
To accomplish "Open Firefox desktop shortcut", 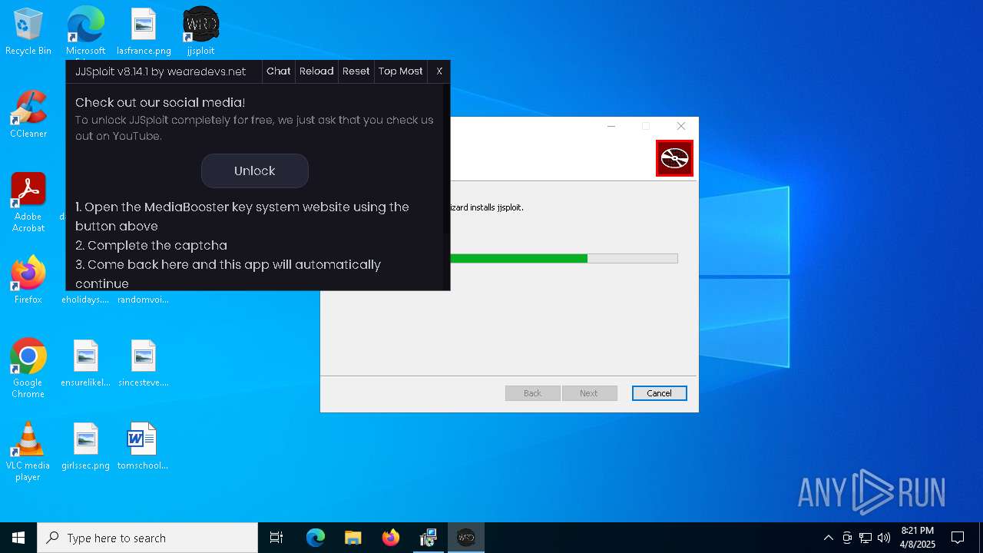I will pyautogui.click(x=28, y=280).
